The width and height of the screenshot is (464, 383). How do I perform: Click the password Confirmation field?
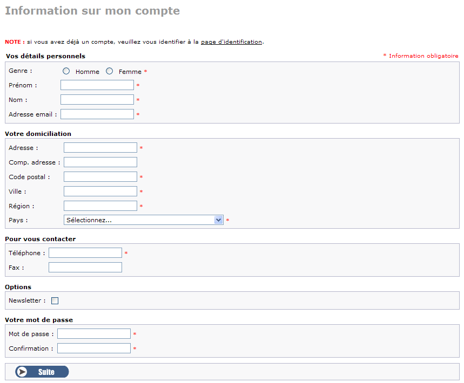(x=94, y=348)
